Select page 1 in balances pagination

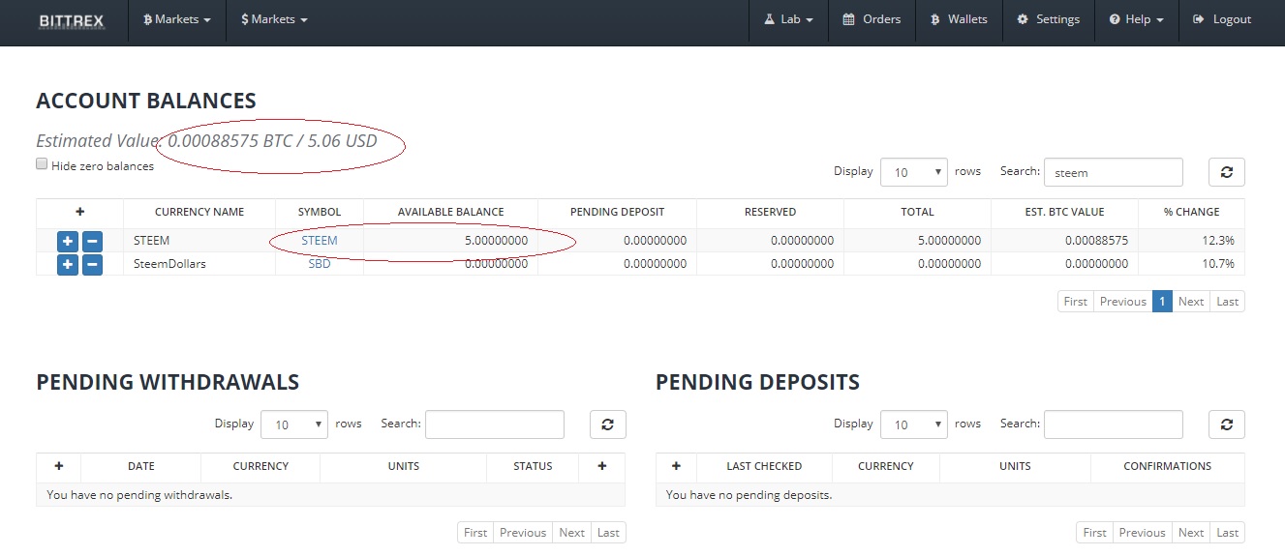1162,302
